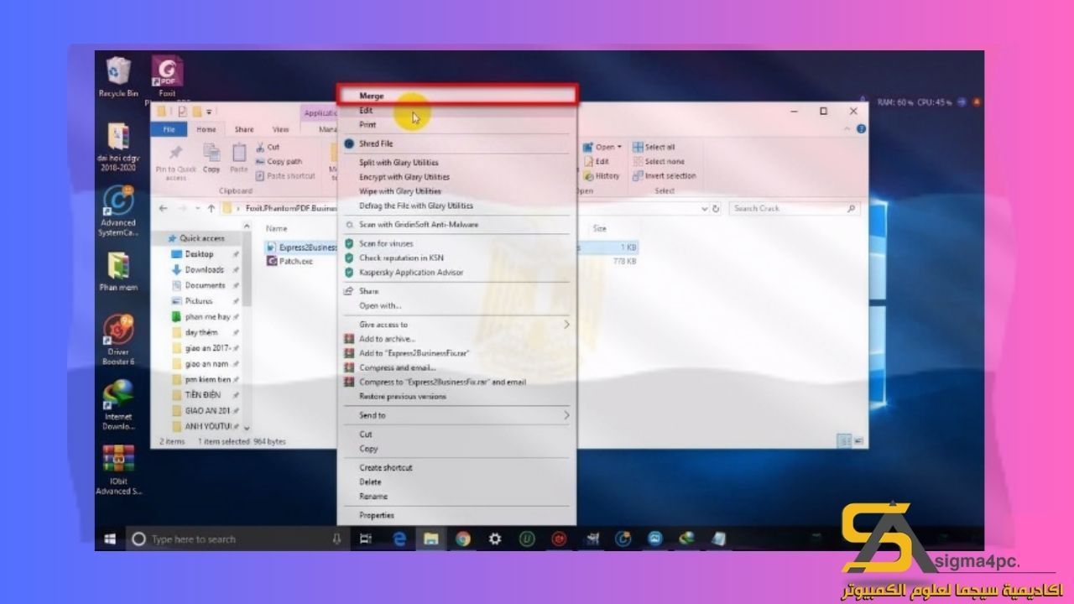Select Add to archive... entry
The width and height of the screenshot is (1074, 604).
(456, 339)
